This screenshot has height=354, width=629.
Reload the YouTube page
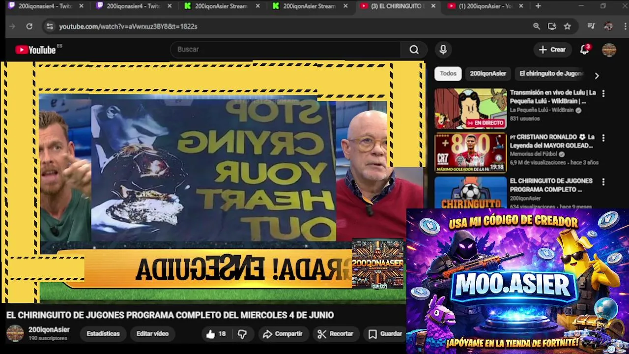click(29, 27)
